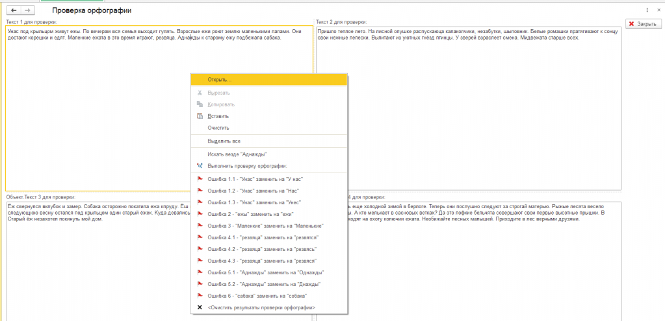
Task: Click the label Текст 1 для проверки
Action: coord(31,22)
